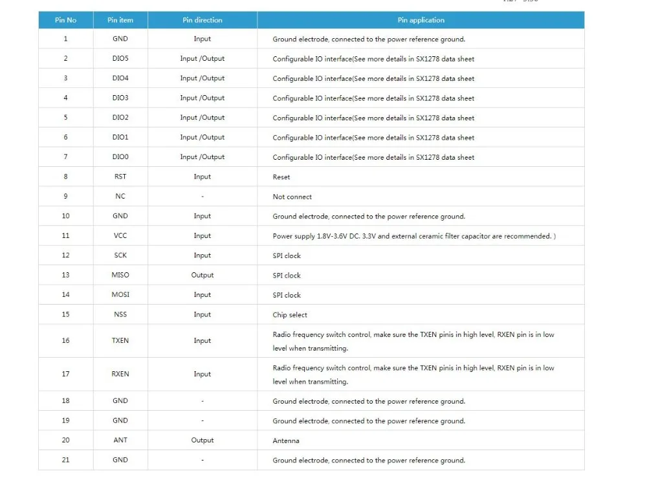Viewport: 647px width, 478px height.
Task: Click the "Input" direction in VCC row
Action: pos(202,235)
